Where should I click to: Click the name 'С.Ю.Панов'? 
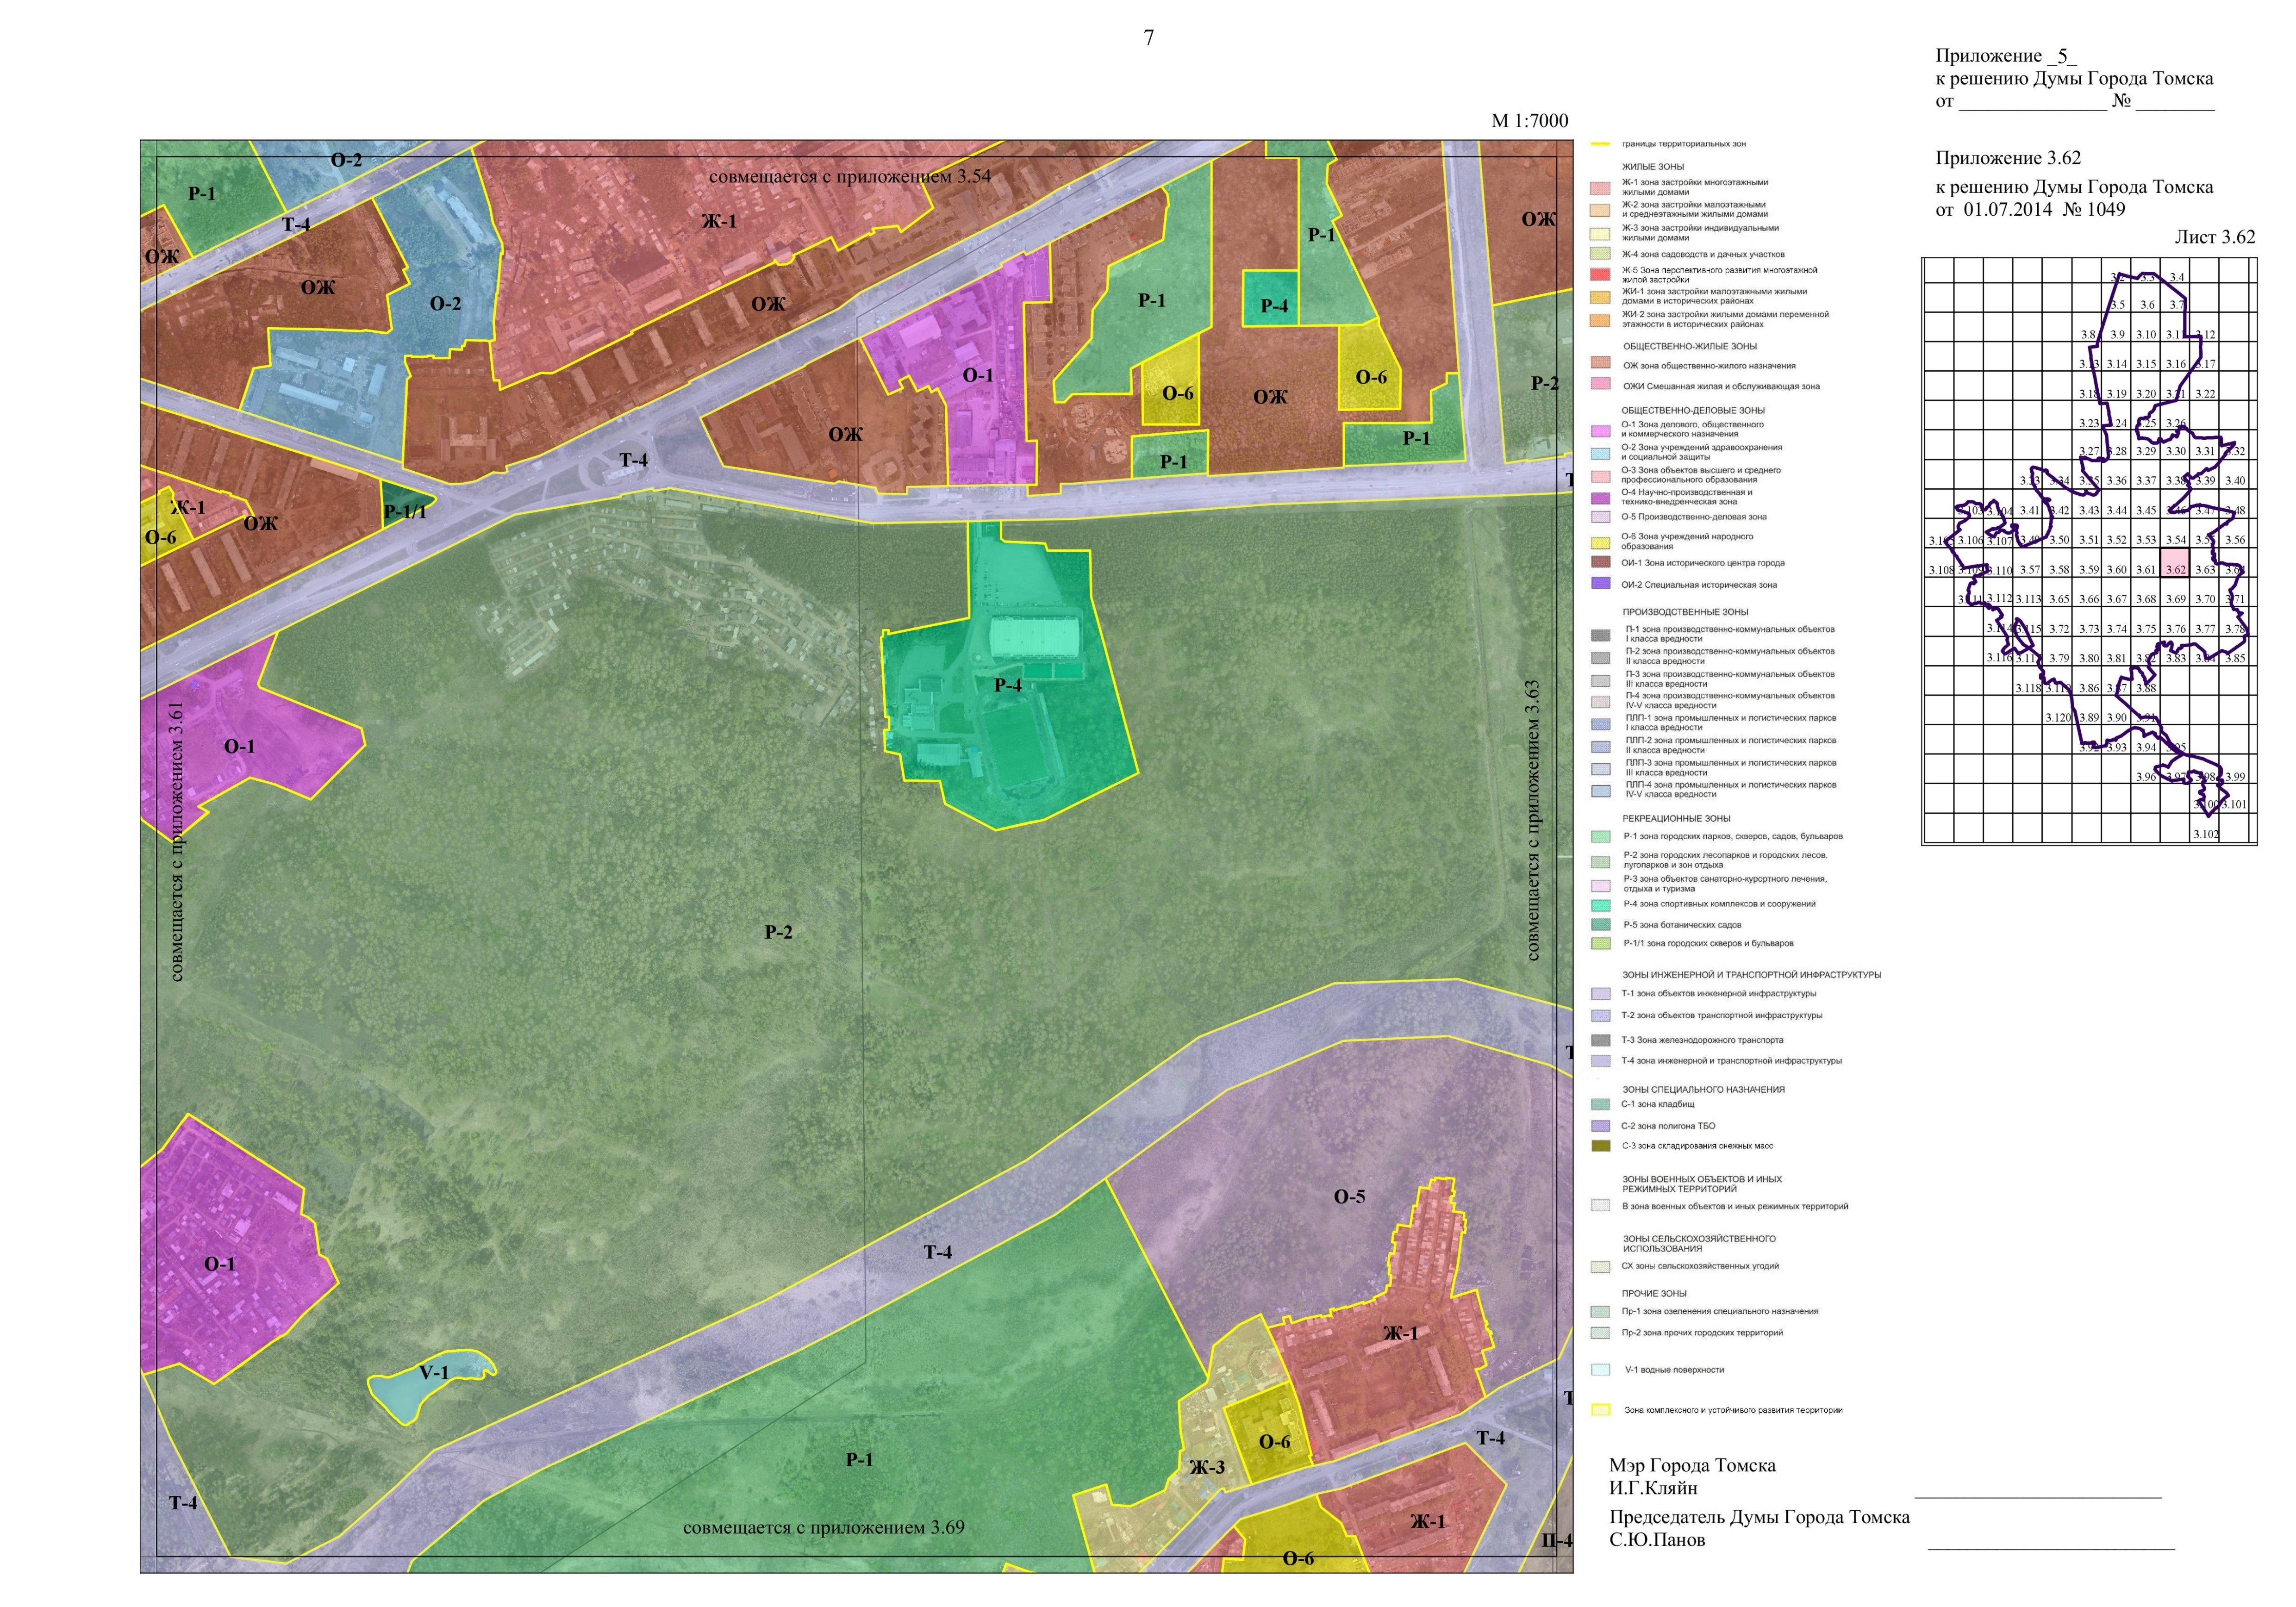pyautogui.click(x=1657, y=1540)
